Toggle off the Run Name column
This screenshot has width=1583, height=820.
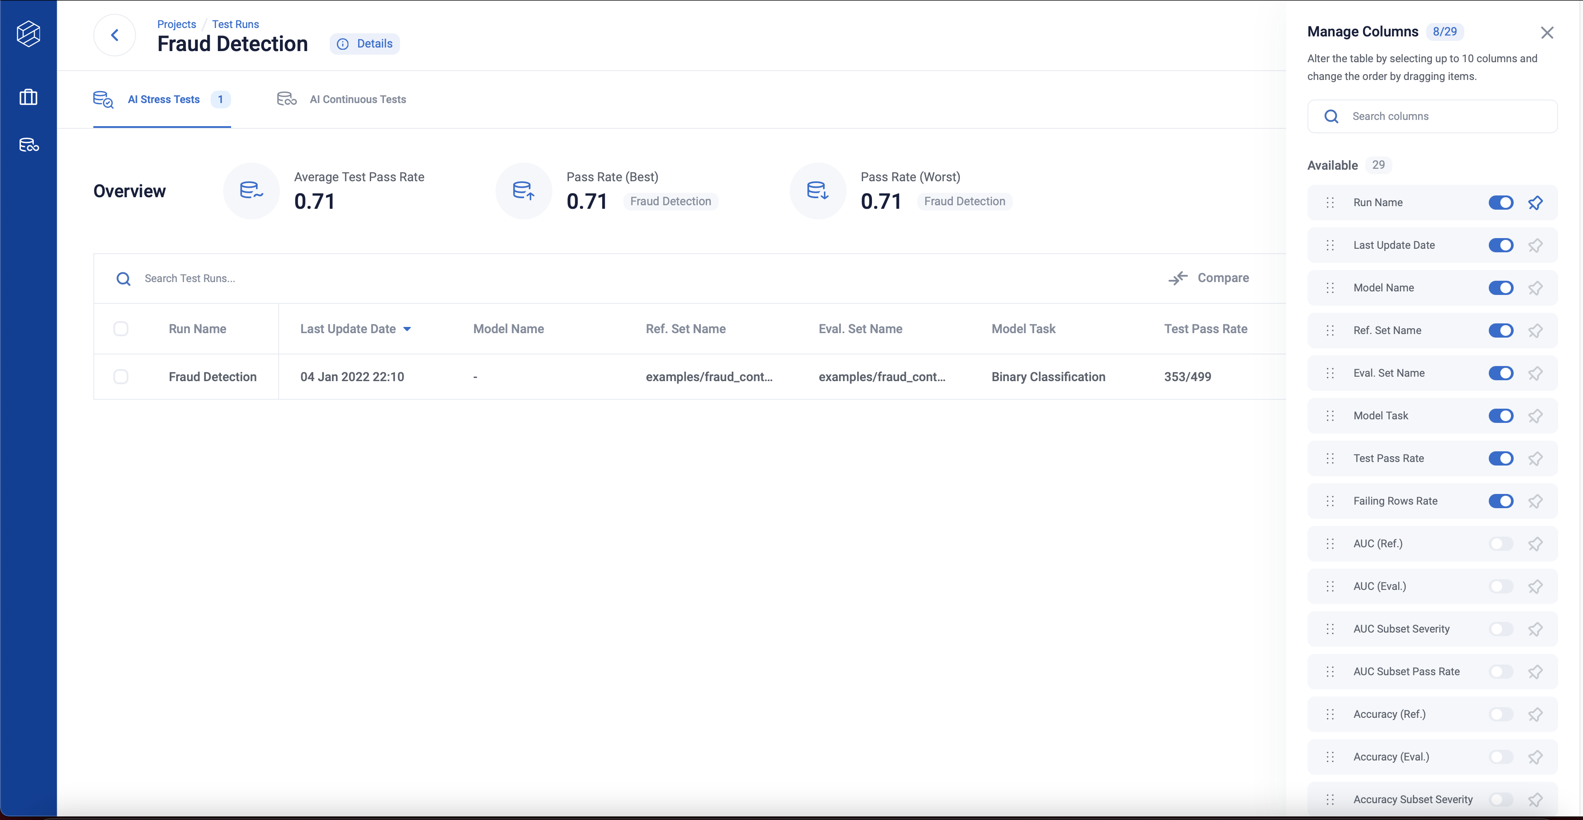pos(1501,203)
